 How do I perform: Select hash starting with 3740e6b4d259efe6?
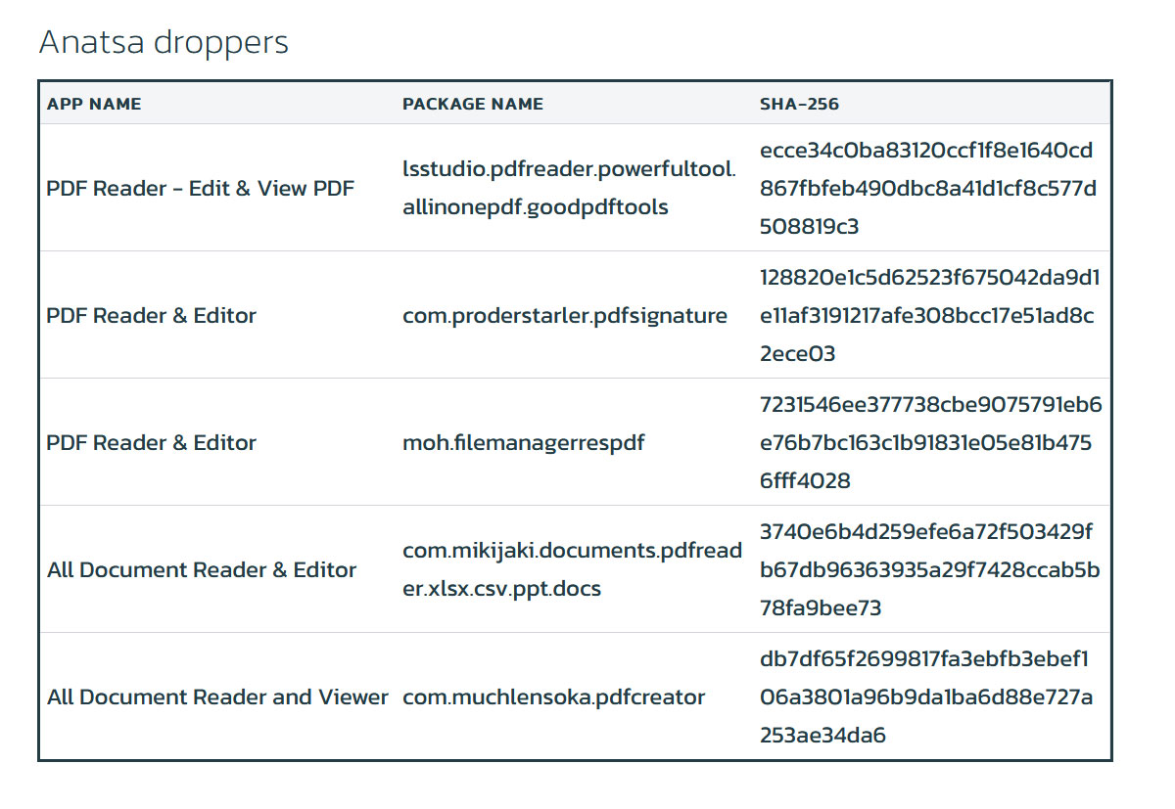tap(930, 569)
